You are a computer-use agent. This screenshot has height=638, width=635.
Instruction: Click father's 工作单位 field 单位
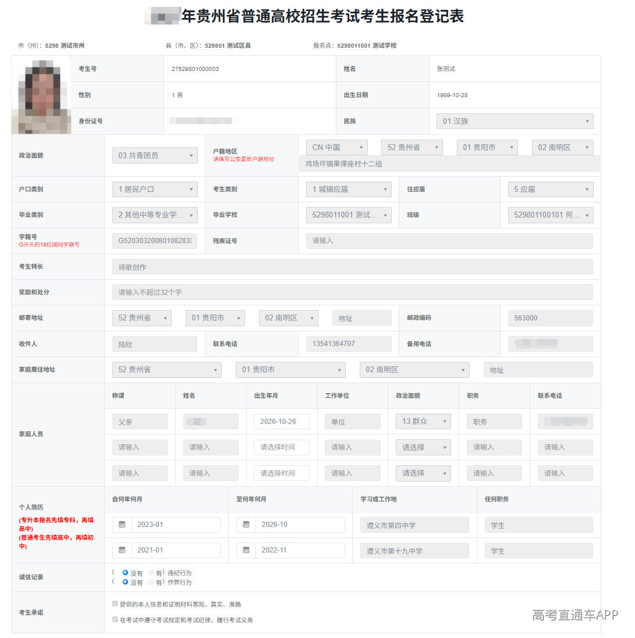(x=353, y=422)
